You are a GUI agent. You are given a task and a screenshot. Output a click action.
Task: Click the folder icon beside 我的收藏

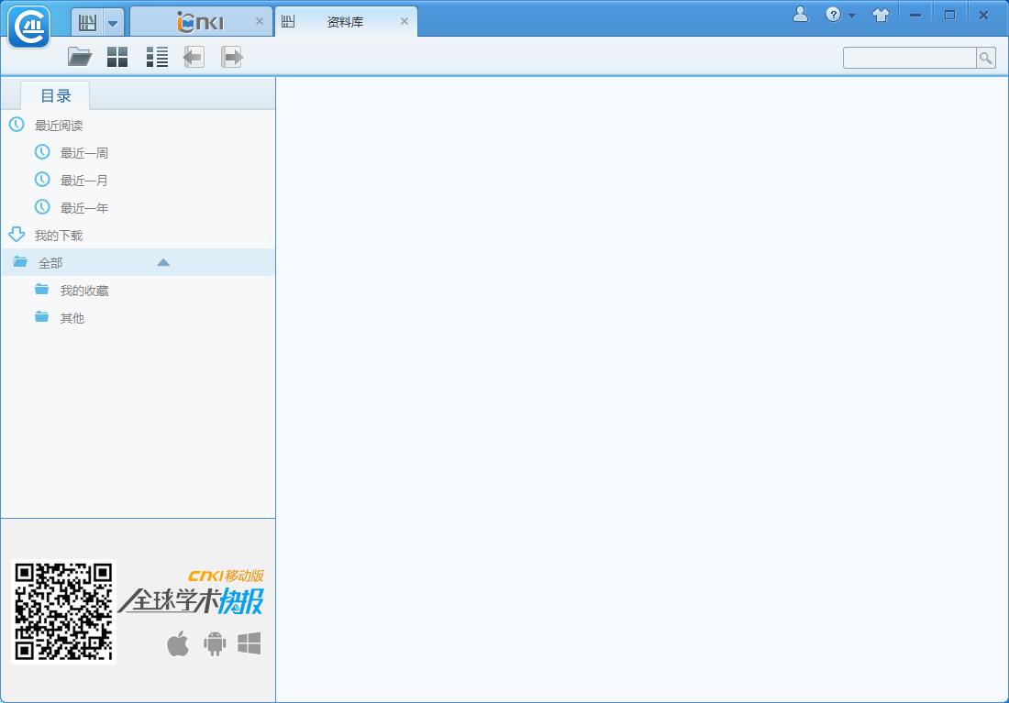click(42, 290)
